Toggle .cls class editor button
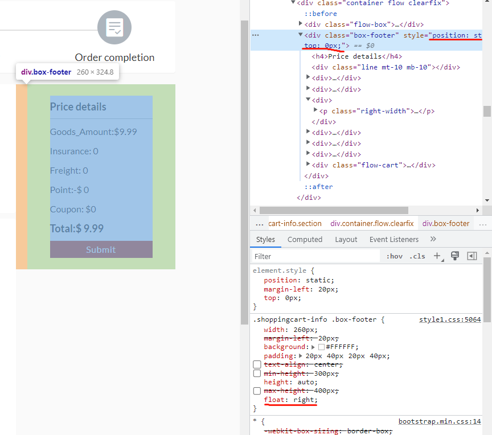The height and width of the screenshot is (435, 492). click(417, 256)
